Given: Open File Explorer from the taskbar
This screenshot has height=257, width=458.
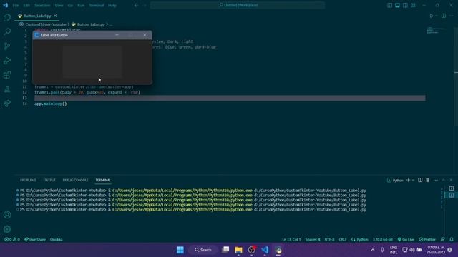Looking at the screenshot, I should click(238, 250).
